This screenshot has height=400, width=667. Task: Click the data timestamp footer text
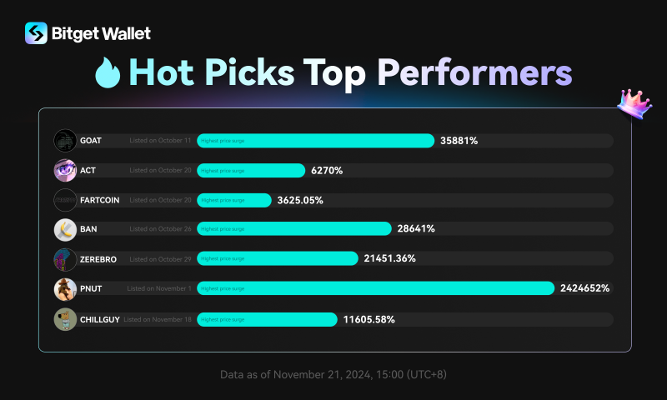click(333, 374)
